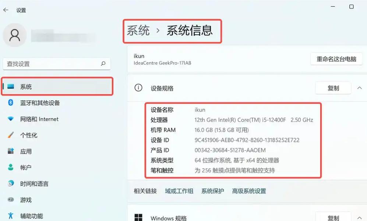Image resolution: width=367 pixels, height=221 pixels.
Task: Click the 设备 ID label
Action: click(160, 140)
